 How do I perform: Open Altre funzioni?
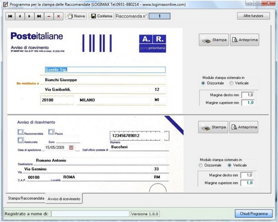coord(253,16)
